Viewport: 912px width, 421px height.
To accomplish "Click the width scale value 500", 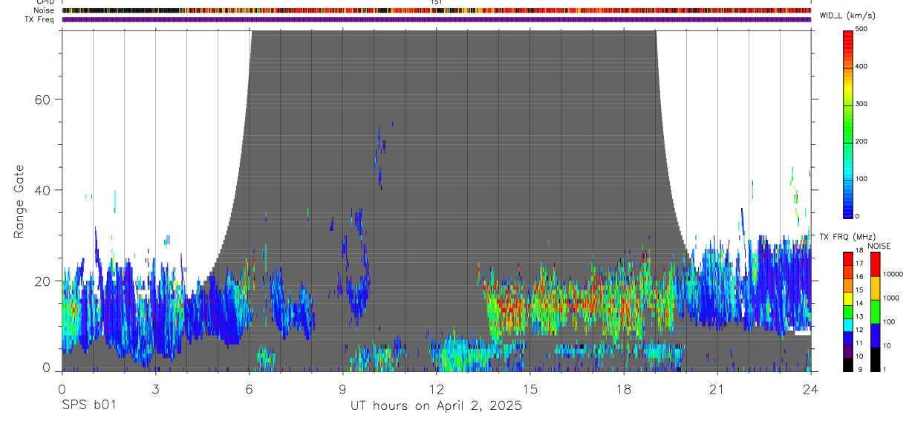I will coord(861,29).
